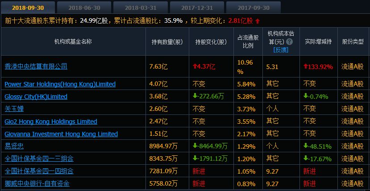Click the -48.51% decrease value
Image resolution: width=370 pixels, height=191 pixels.
point(317,146)
